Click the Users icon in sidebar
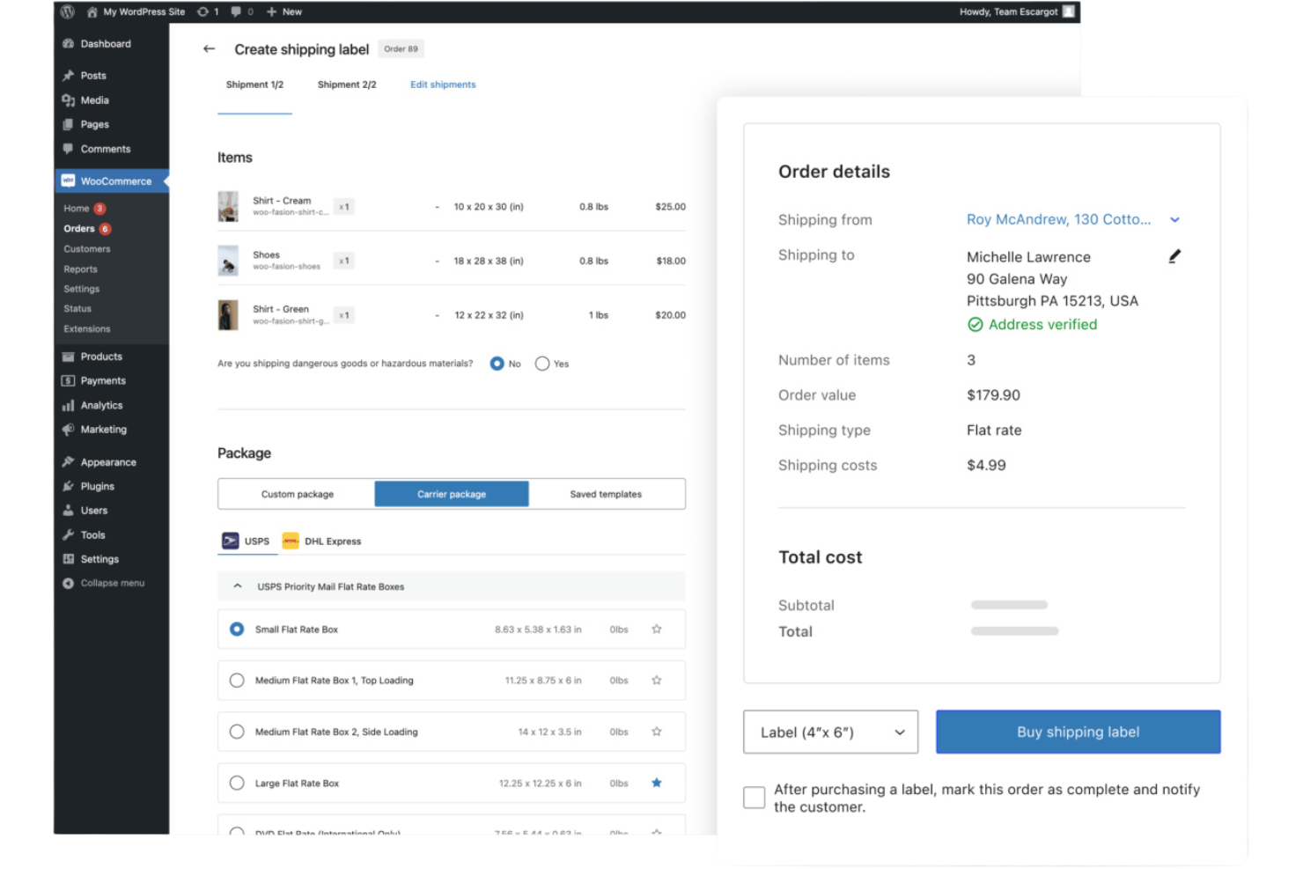Image resolution: width=1303 pixels, height=869 pixels. click(x=69, y=511)
